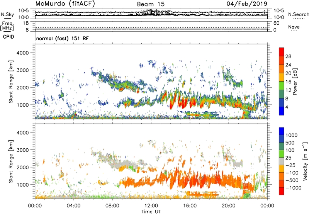Image resolution: width=309 pixels, height=214 pixels.
Task: Pick the light green 25–100 velocity swatch
Action: click(282, 154)
